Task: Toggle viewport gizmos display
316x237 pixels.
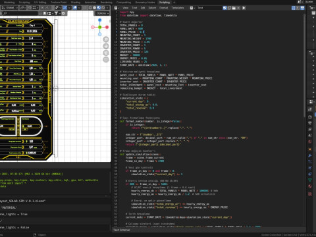Action: click(x=65, y=8)
